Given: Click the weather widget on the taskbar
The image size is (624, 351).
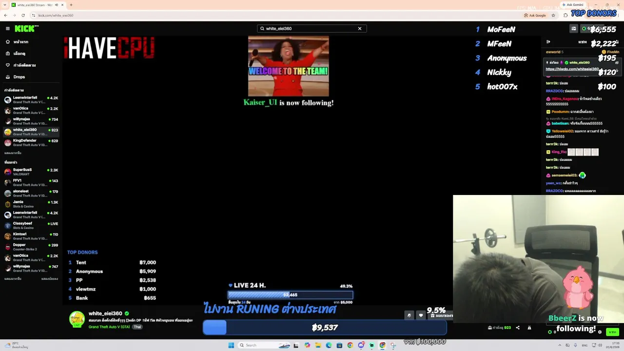Looking at the screenshot, I should pos(16,345).
